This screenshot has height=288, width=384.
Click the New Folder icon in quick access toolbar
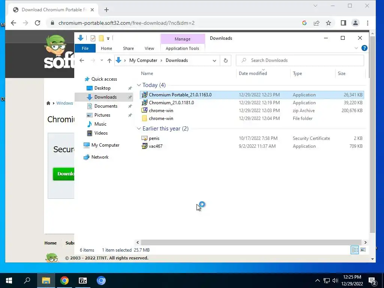(101, 38)
